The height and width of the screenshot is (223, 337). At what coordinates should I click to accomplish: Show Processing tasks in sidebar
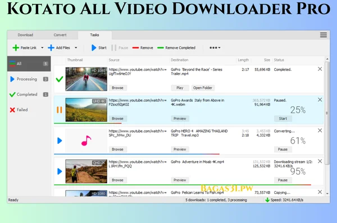coord(29,79)
